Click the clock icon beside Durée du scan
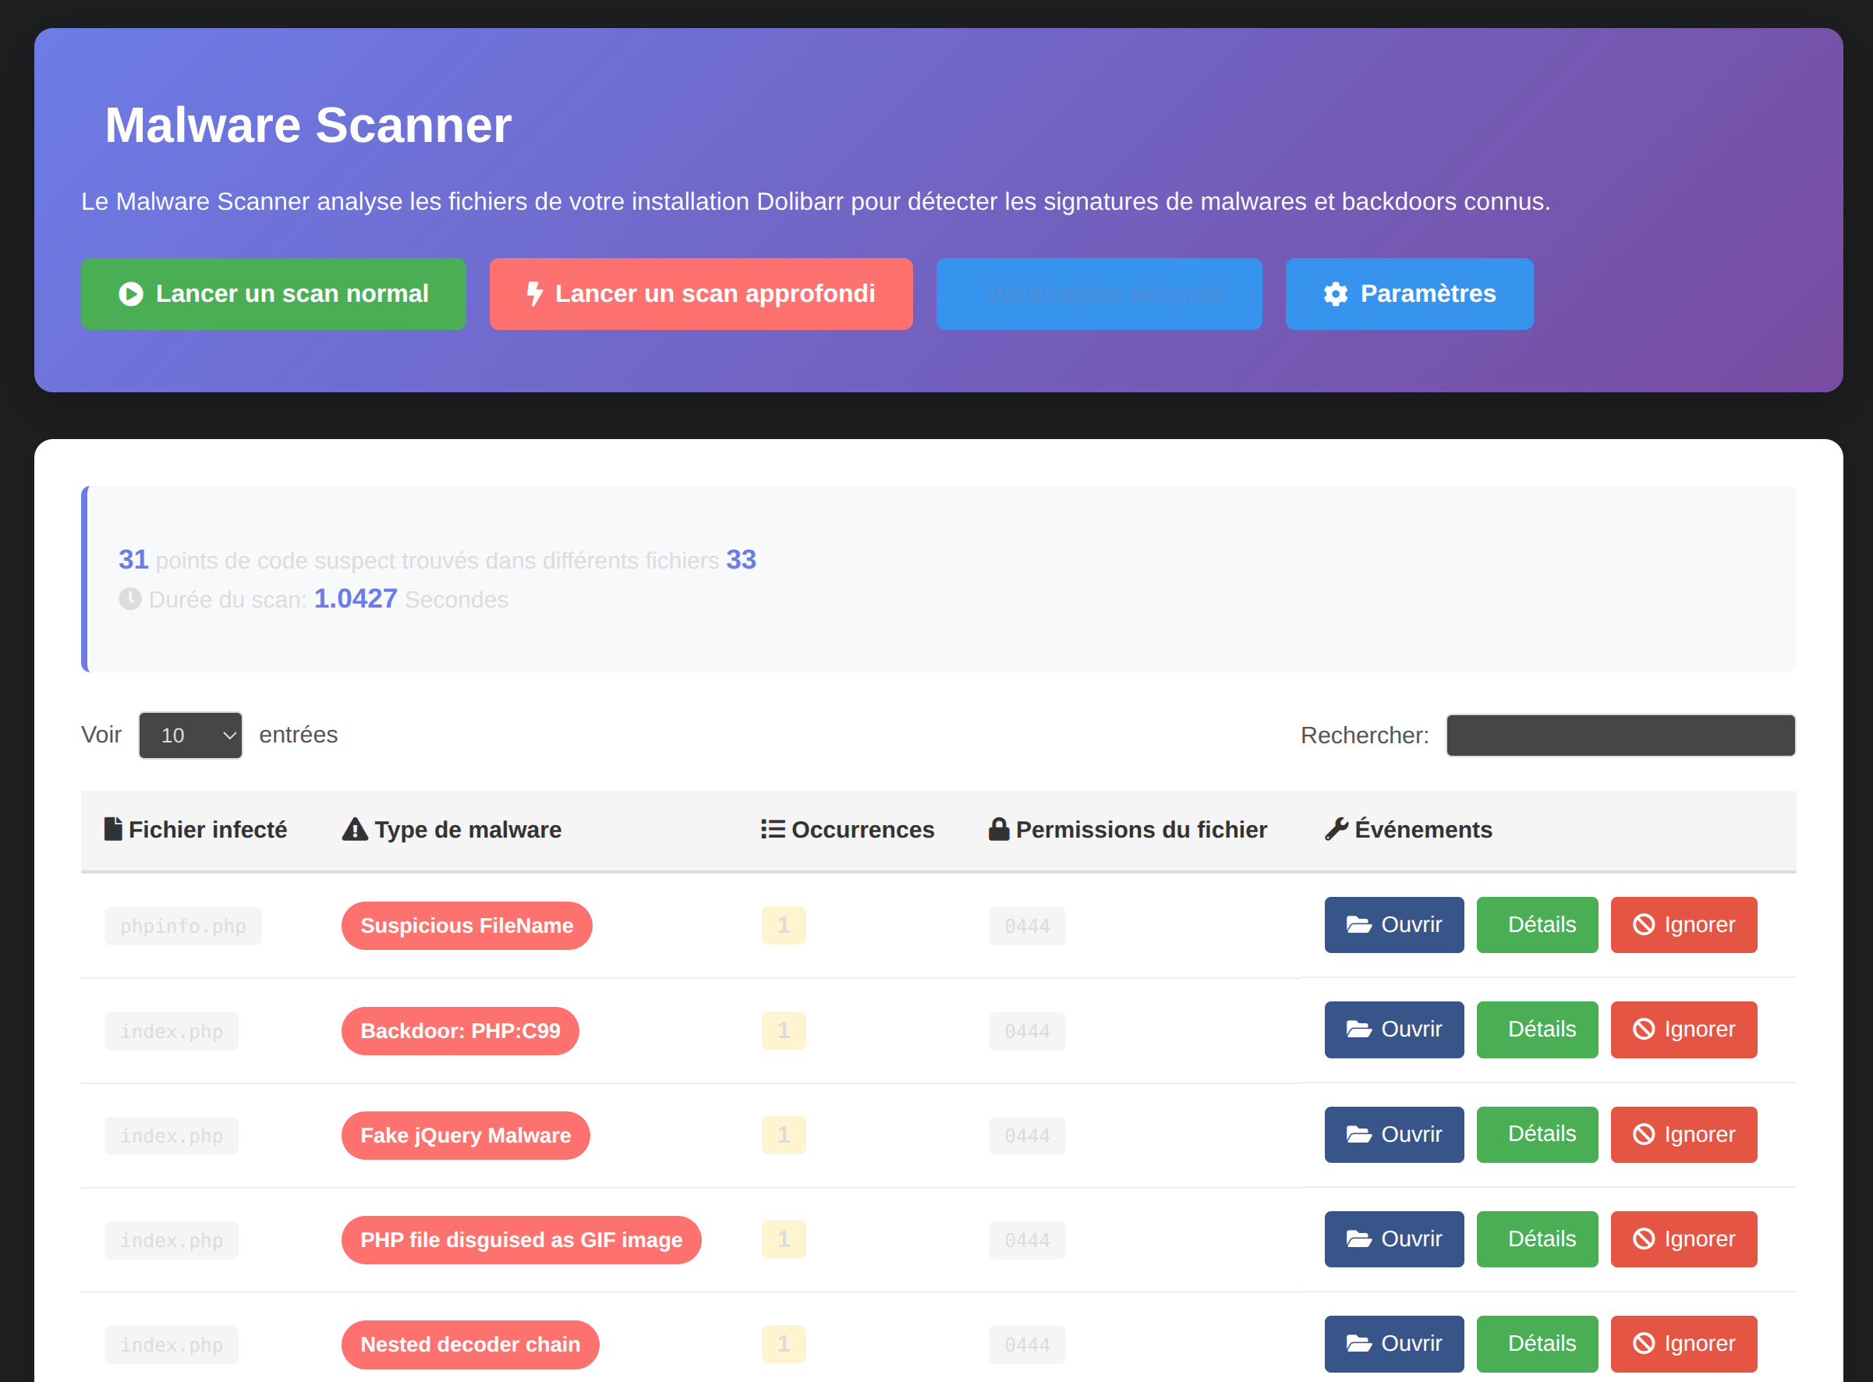 point(129,599)
